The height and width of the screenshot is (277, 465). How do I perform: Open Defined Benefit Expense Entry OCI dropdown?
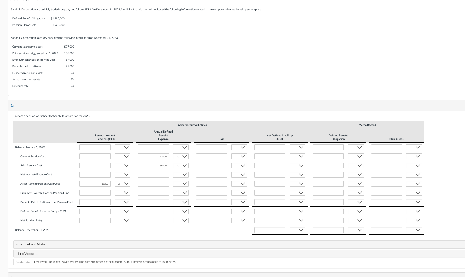coord(123,211)
